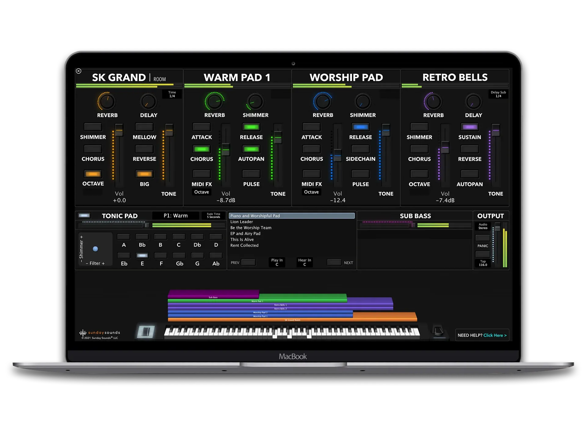The width and height of the screenshot is (586, 423).
Task: Disable Release on Warm Pad 1
Action: coord(251,127)
